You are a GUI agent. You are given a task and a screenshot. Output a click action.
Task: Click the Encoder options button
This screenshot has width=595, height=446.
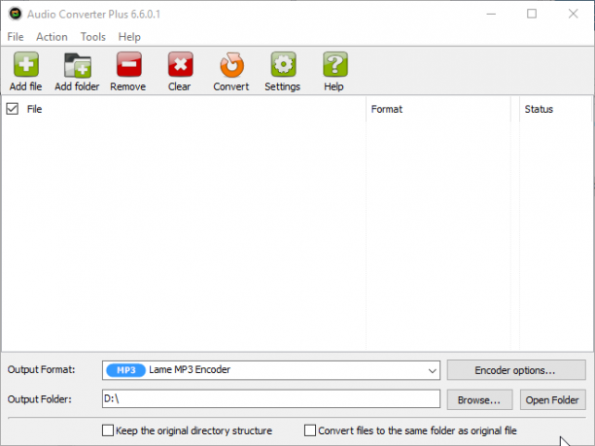[x=516, y=370]
